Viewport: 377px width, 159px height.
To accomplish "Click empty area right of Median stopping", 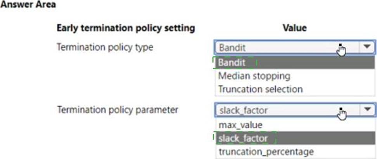I will 332,76.
